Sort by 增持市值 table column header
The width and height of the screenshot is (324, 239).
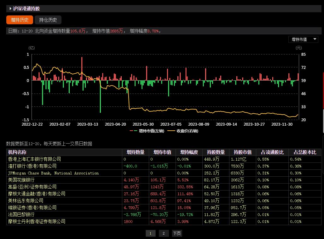(x=162, y=152)
